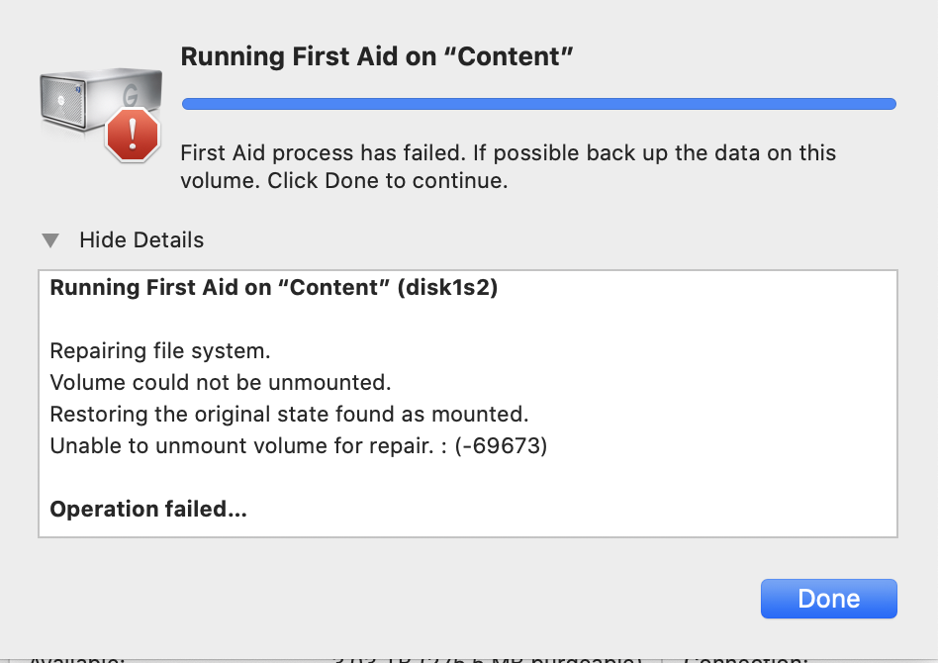Click the "Repairing file system." log line
938x663 pixels.
click(x=160, y=351)
